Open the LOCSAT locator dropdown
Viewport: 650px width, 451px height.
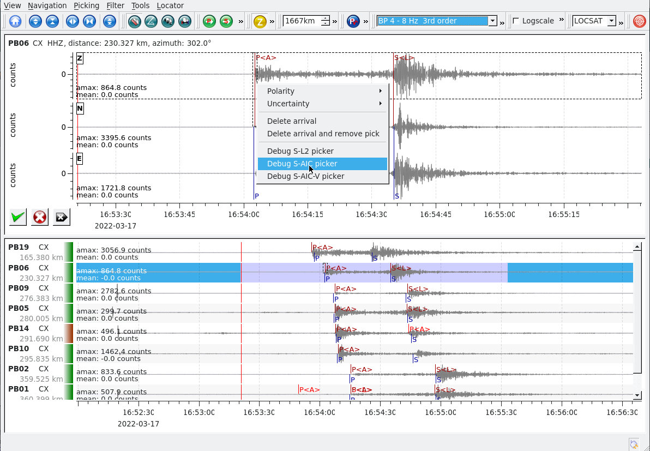[x=594, y=21]
